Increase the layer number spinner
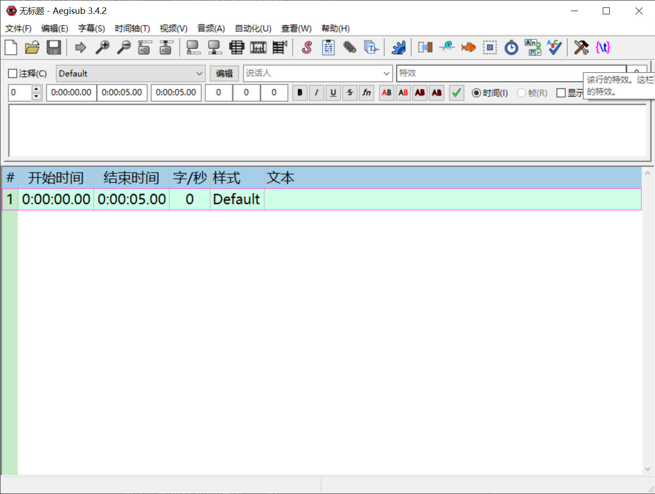The width and height of the screenshot is (655, 494). coord(37,89)
